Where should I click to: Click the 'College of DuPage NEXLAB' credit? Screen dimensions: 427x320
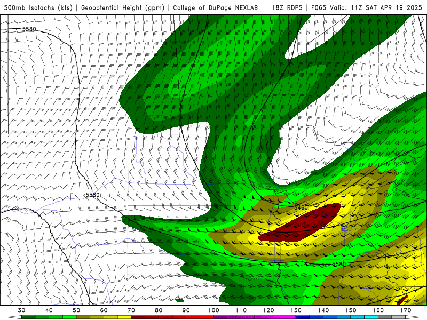[216, 7]
